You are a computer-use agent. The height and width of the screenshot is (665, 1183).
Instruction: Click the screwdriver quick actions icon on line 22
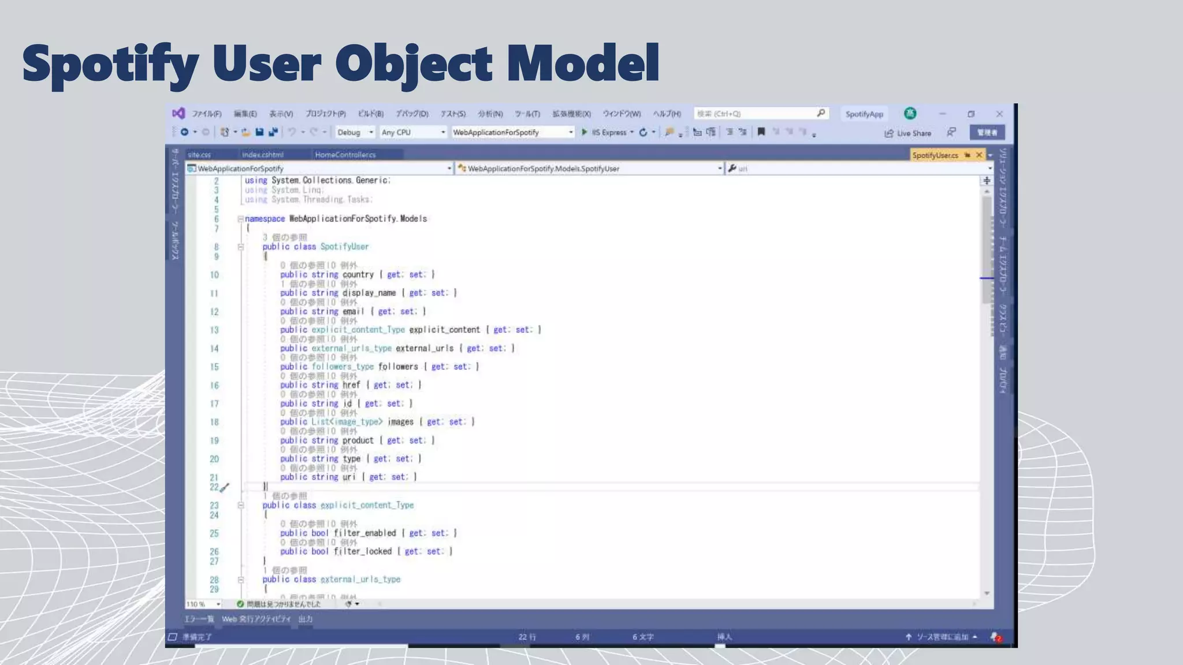coord(225,488)
